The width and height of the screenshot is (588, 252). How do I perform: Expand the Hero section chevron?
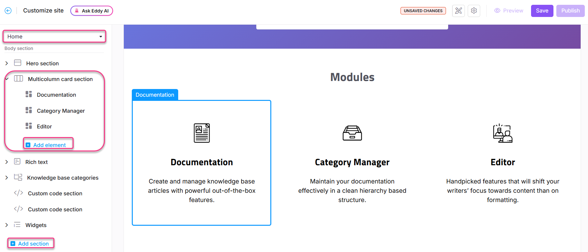7,63
